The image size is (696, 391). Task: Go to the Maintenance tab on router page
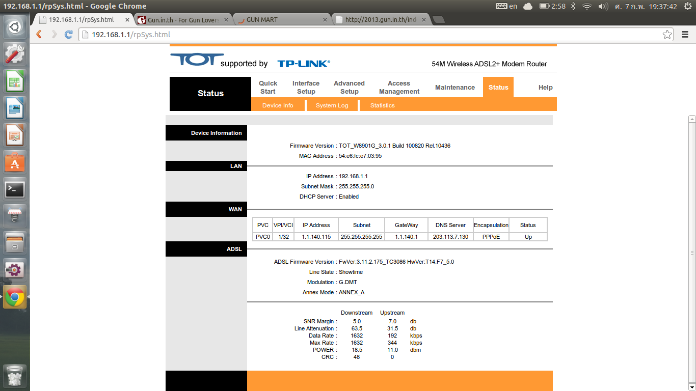pos(455,87)
